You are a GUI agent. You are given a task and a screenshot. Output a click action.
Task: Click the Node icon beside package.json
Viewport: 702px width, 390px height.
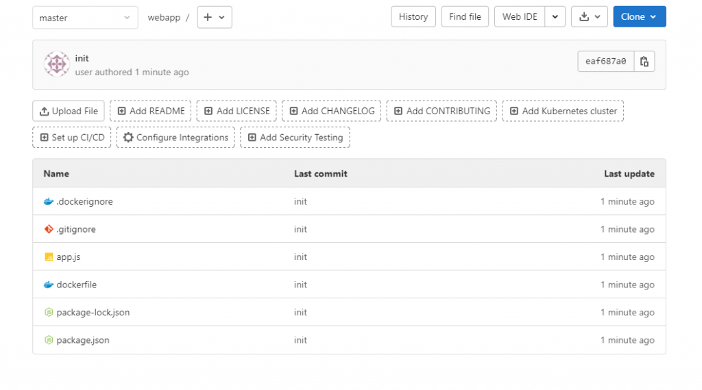coord(49,340)
